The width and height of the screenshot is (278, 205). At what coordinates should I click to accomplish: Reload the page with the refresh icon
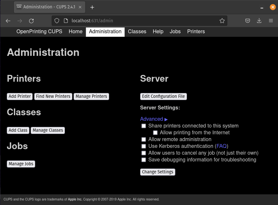[x=31, y=21]
